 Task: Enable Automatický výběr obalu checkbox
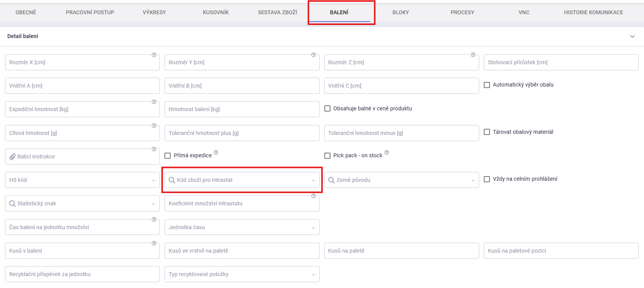click(x=487, y=85)
